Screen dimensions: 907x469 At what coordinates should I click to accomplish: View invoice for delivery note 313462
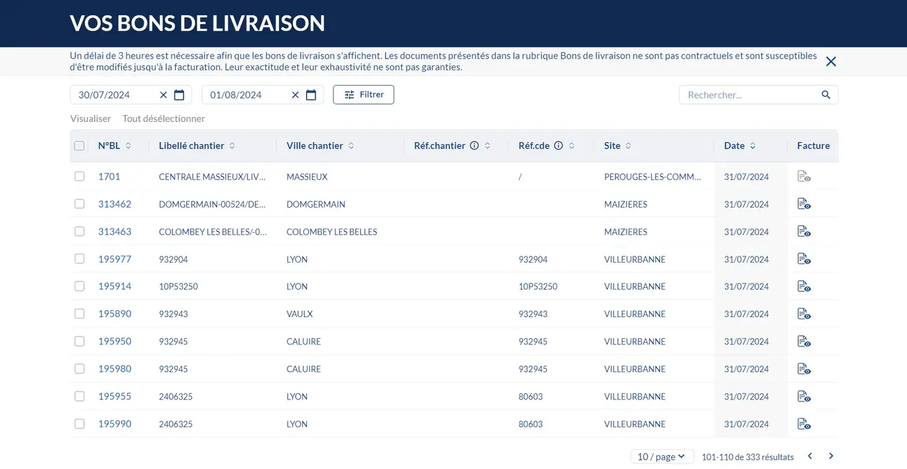[x=804, y=204]
